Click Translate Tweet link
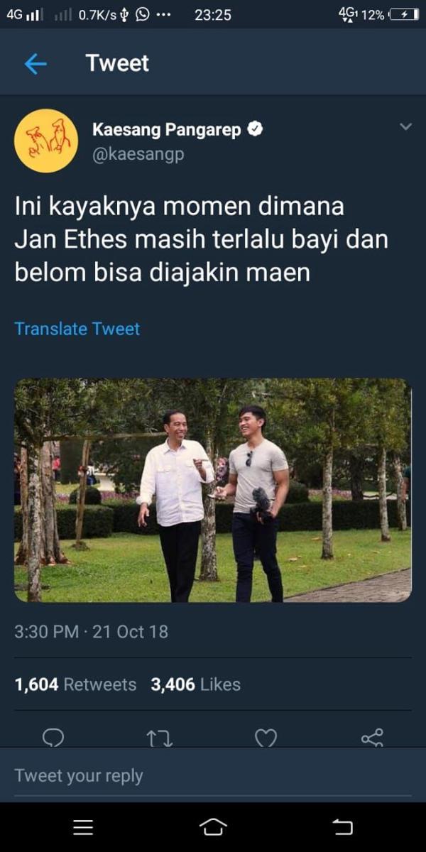 (x=77, y=329)
